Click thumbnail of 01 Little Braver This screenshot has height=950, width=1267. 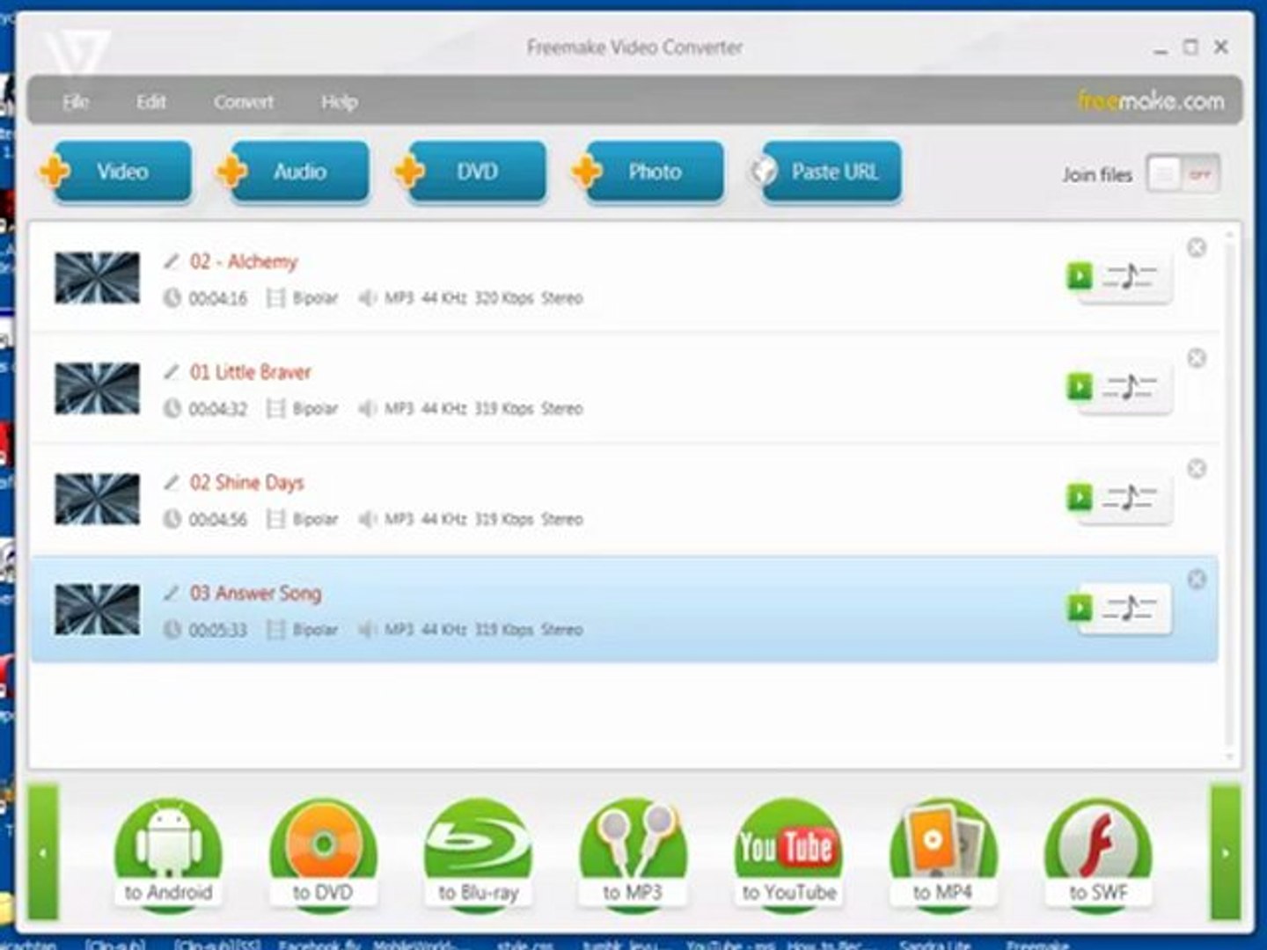97,388
